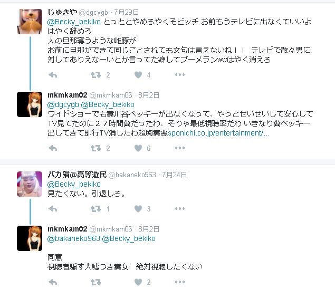
Task: Open the @bakaneko963 mention link
Action: (x=73, y=238)
